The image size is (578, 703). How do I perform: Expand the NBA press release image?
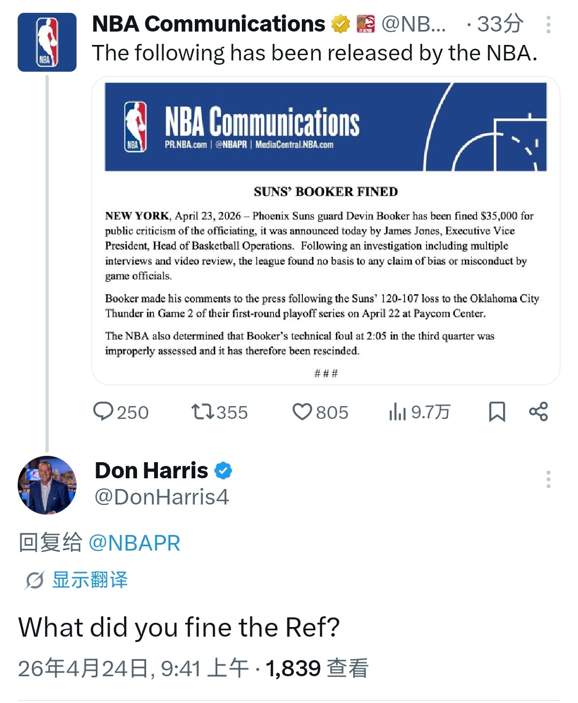point(325,230)
